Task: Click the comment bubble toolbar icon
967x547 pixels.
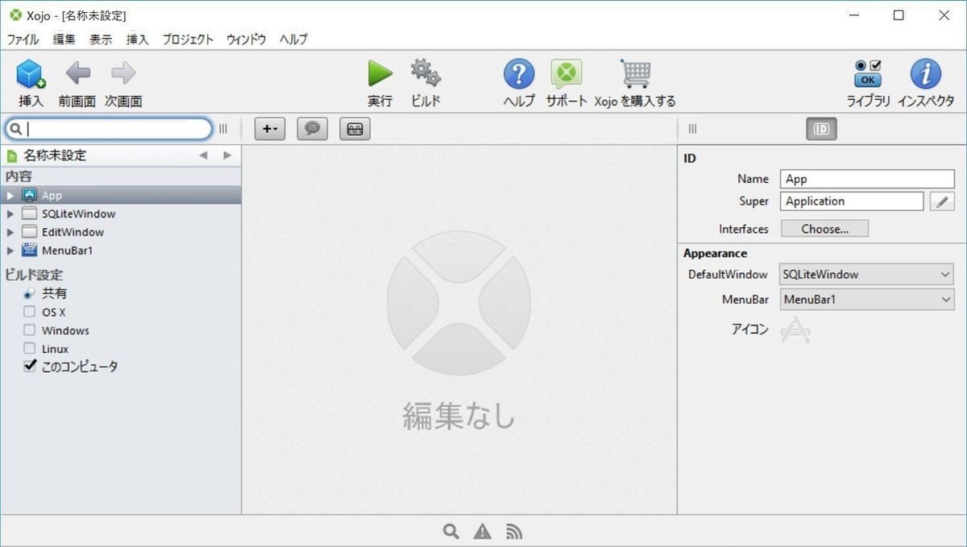Action: click(313, 129)
